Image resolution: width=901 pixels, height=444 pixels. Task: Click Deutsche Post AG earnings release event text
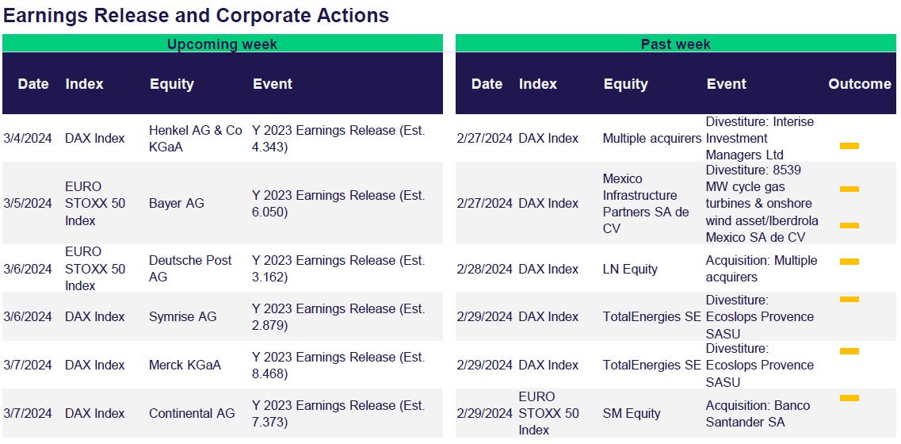tap(338, 269)
